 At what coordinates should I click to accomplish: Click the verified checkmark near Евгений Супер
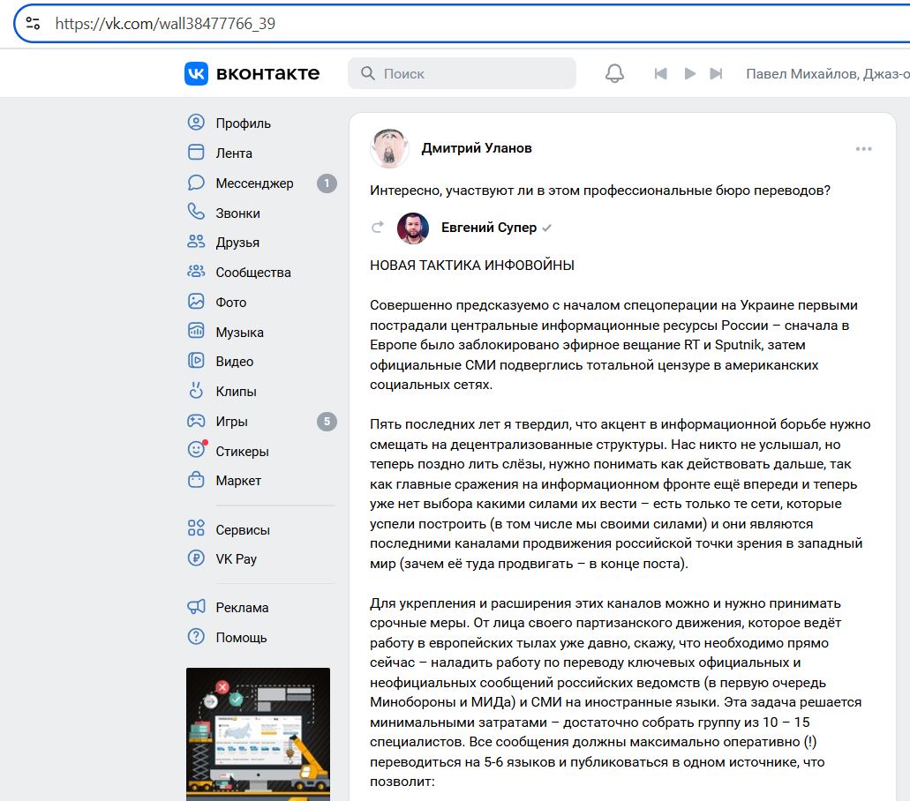546,228
